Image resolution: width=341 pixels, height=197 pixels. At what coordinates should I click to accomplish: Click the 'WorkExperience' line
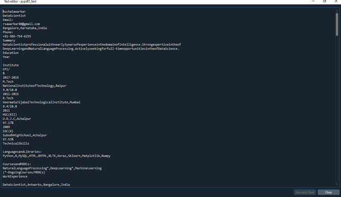pos(15,176)
